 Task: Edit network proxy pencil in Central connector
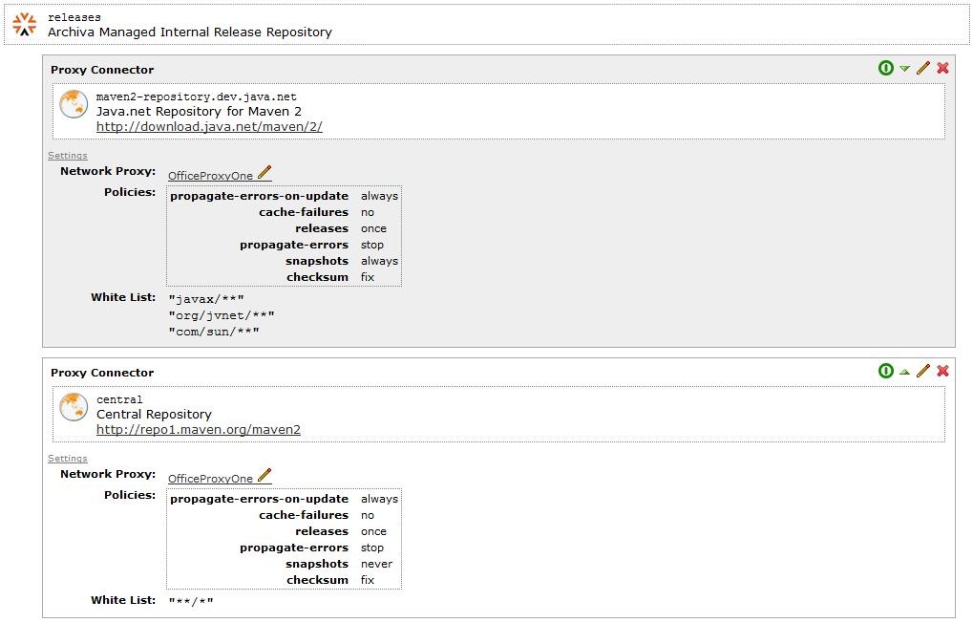[x=264, y=475]
